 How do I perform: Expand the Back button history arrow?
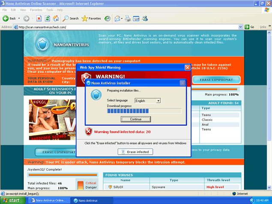[19, 18]
